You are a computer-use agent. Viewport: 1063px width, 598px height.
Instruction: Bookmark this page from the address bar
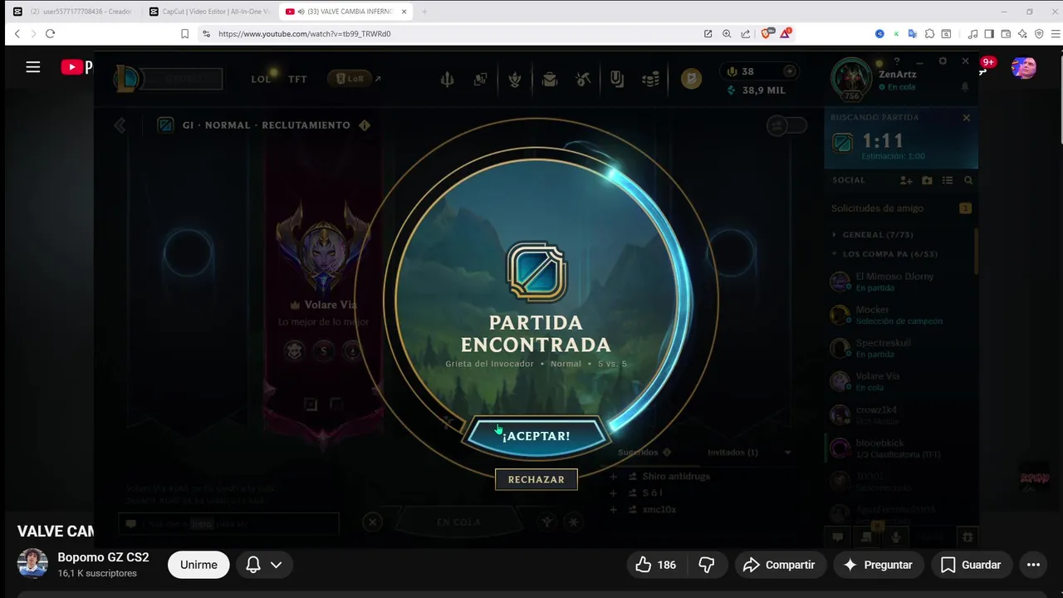coord(184,34)
